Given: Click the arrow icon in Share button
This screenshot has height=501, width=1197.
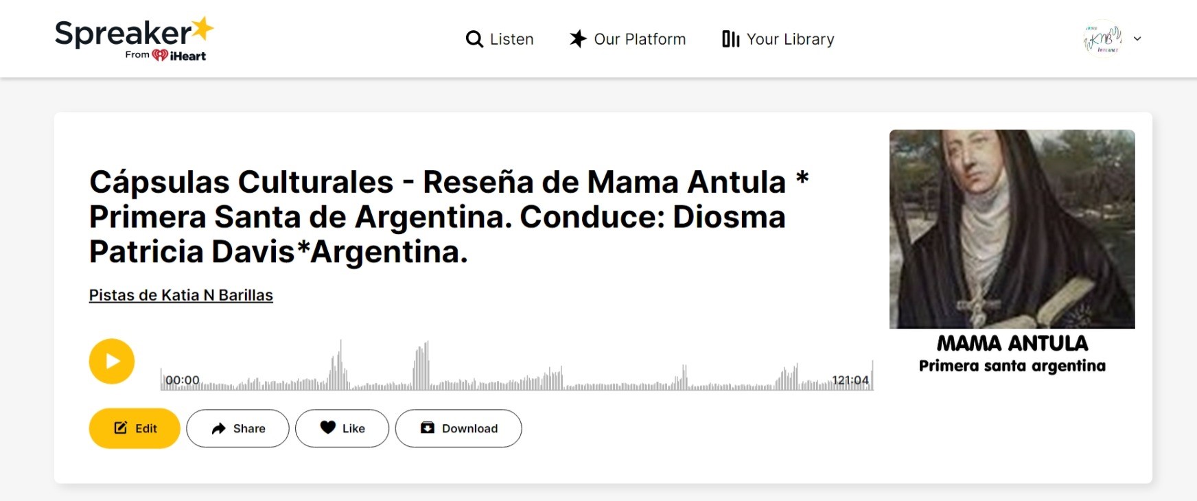Looking at the screenshot, I should point(218,428).
